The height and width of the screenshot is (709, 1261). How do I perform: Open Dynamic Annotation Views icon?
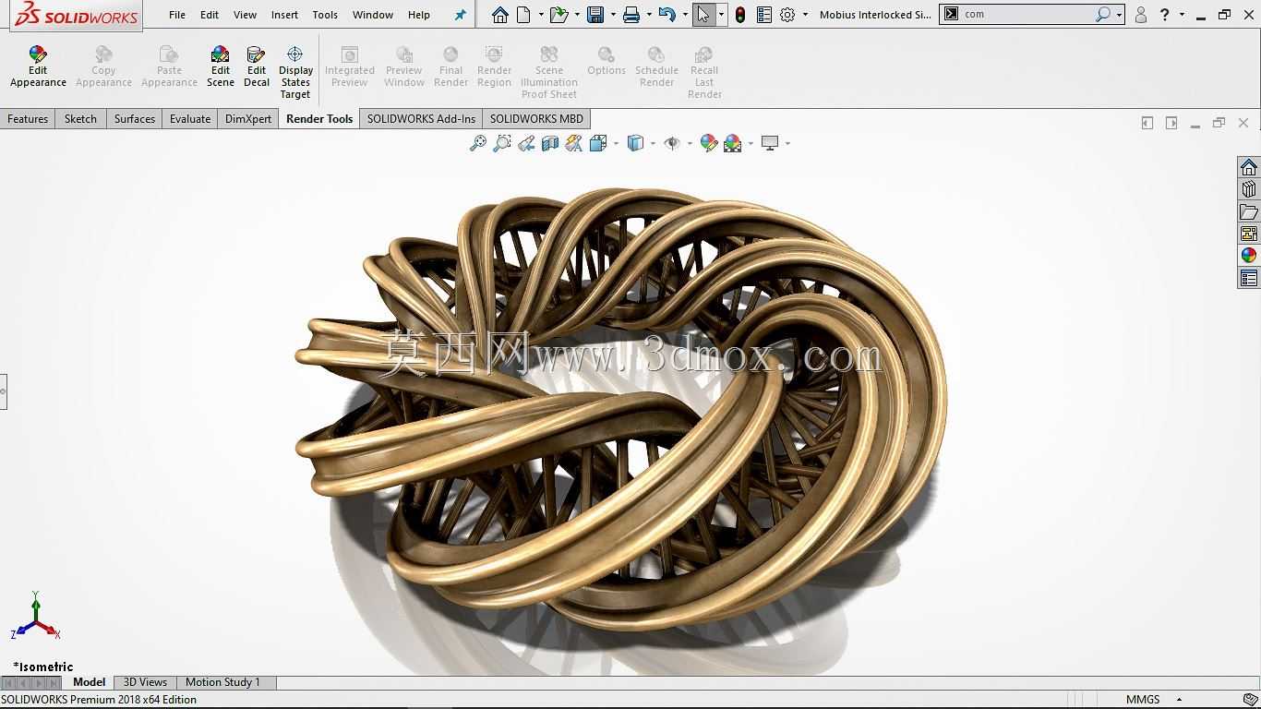pyautogui.click(x=574, y=143)
